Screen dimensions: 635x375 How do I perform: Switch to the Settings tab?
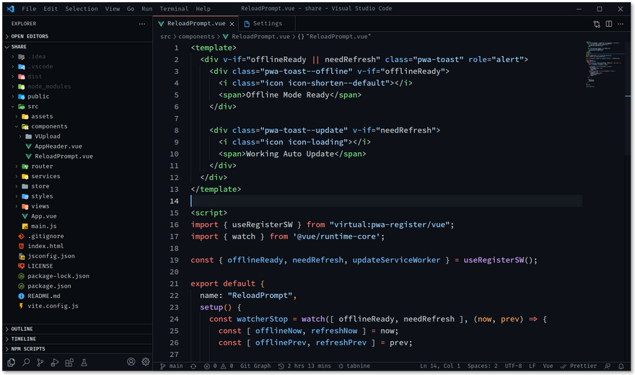(x=267, y=23)
